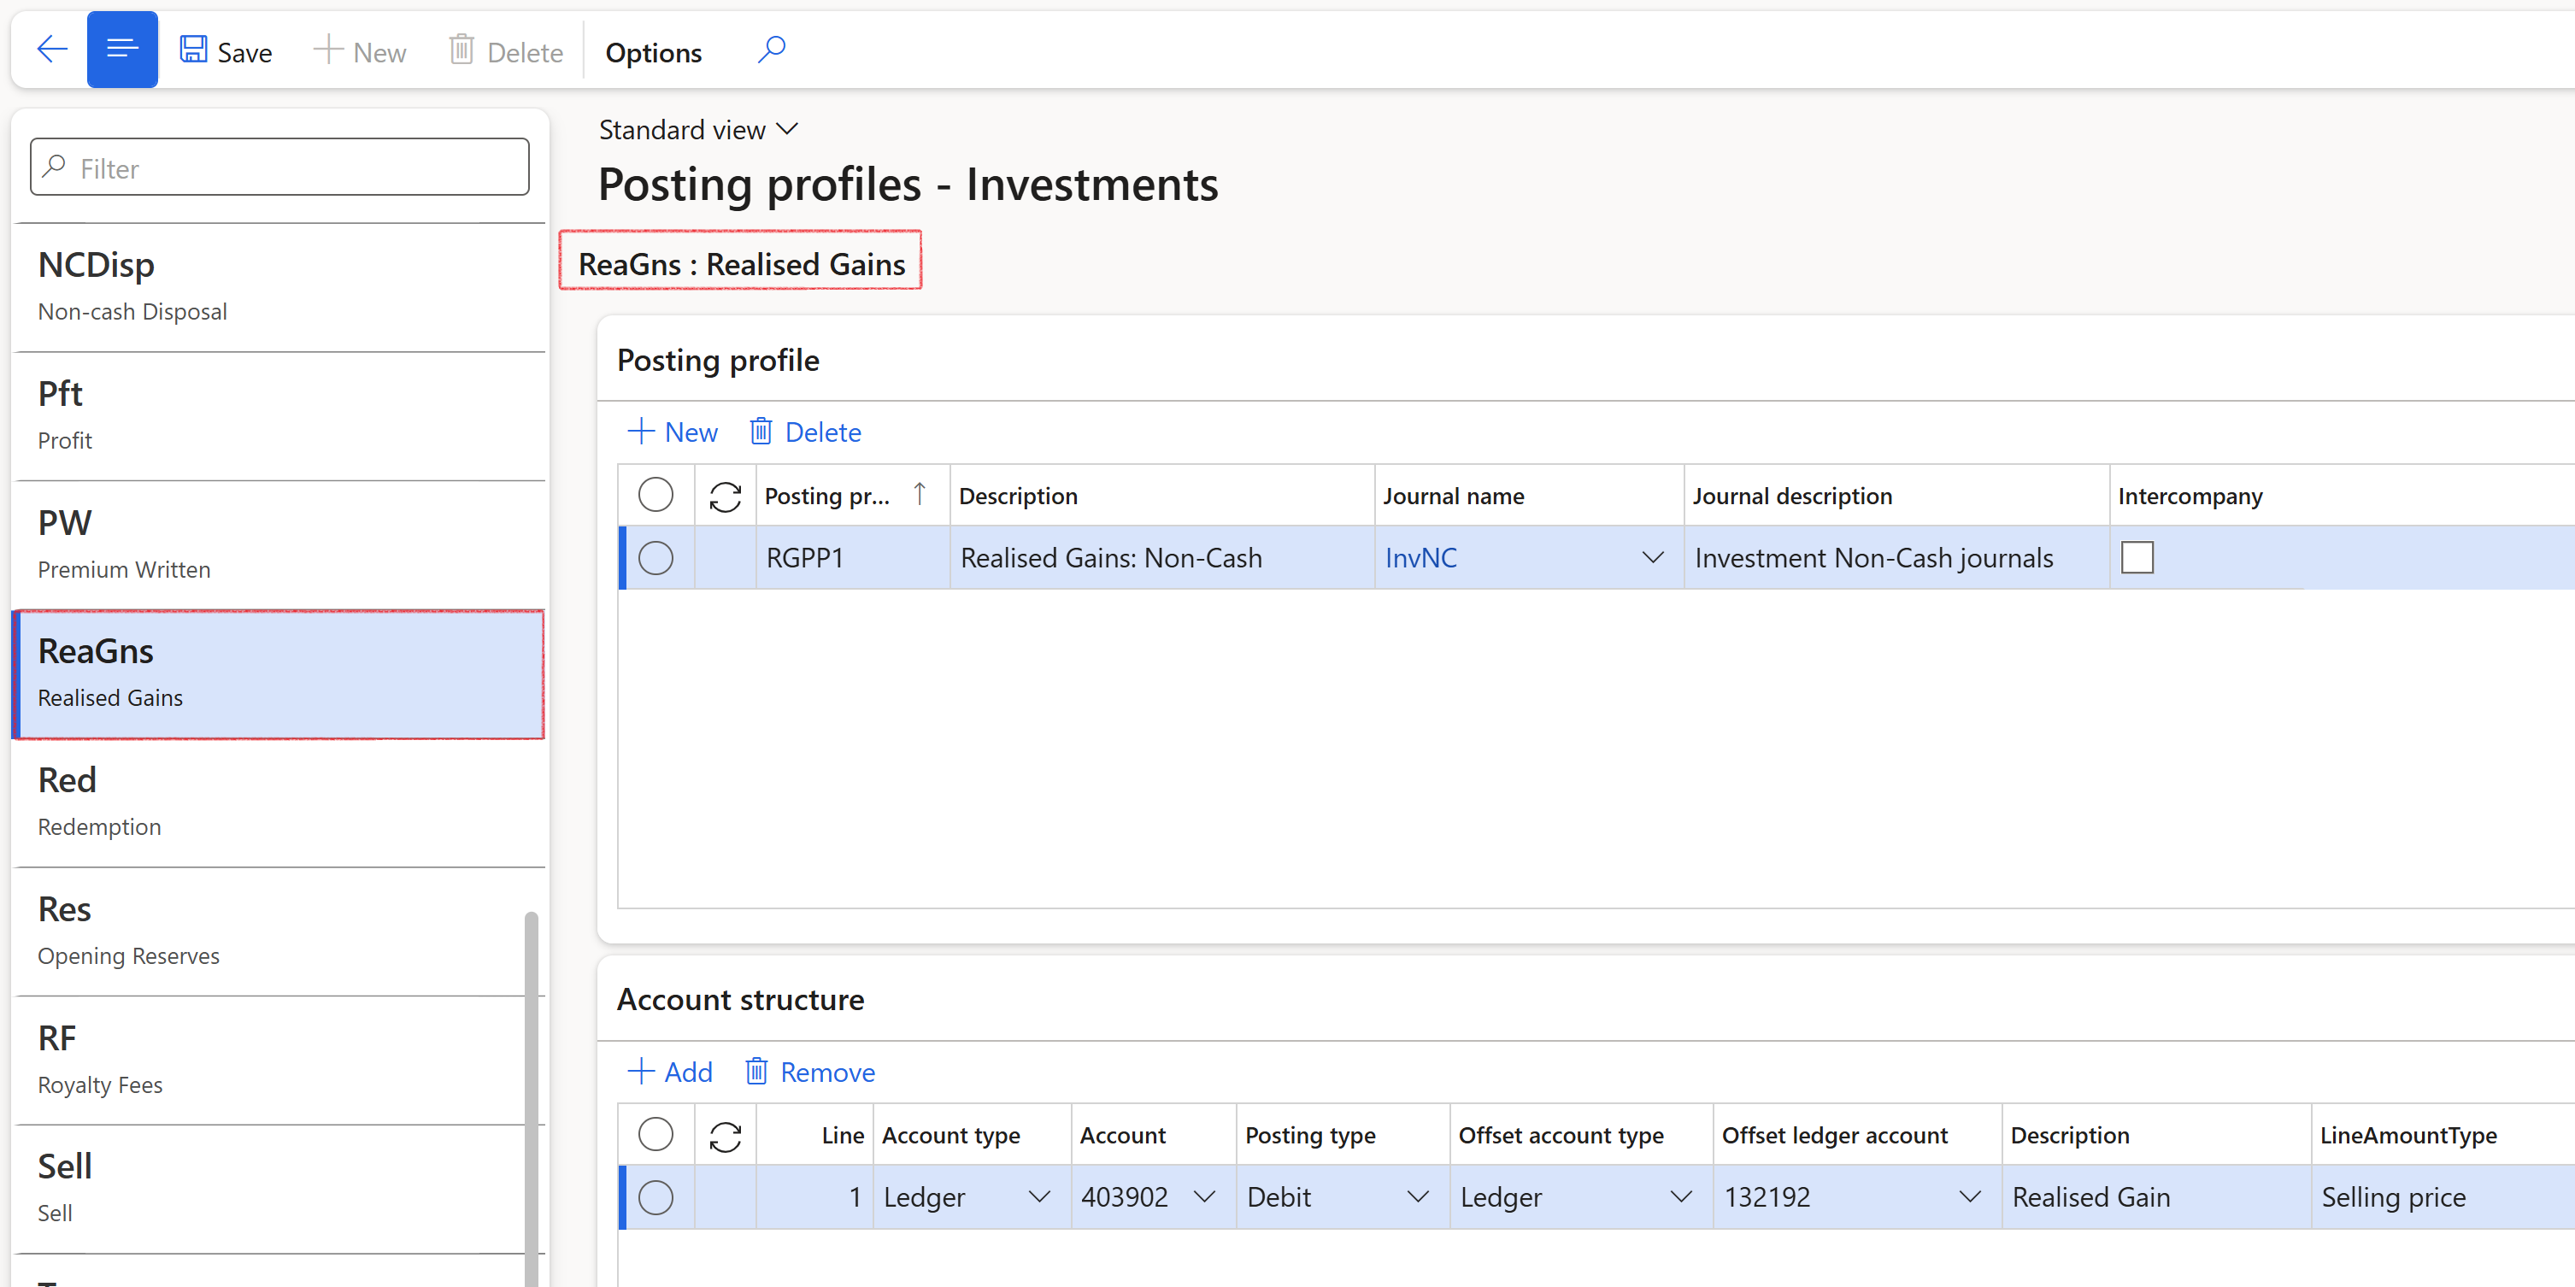Refresh the Posting profile grid
Image resolution: width=2575 pixels, height=1287 pixels.
click(x=725, y=496)
